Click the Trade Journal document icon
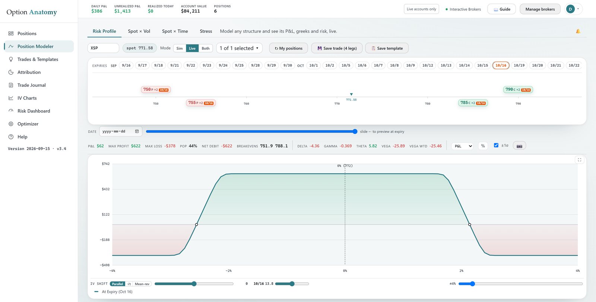 (x=11, y=85)
